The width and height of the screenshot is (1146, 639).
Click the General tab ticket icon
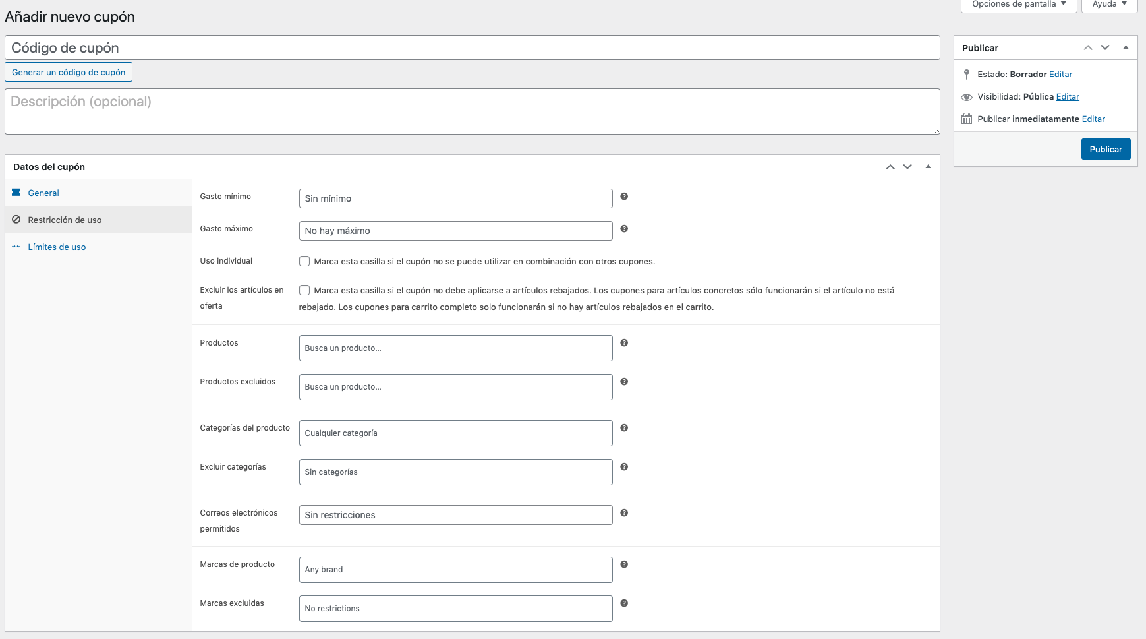(16, 193)
